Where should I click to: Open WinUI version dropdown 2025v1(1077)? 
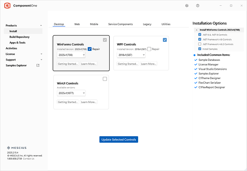(x=71, y=93)
